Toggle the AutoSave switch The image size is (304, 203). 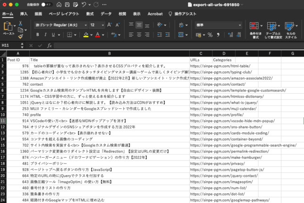point(46,4)
